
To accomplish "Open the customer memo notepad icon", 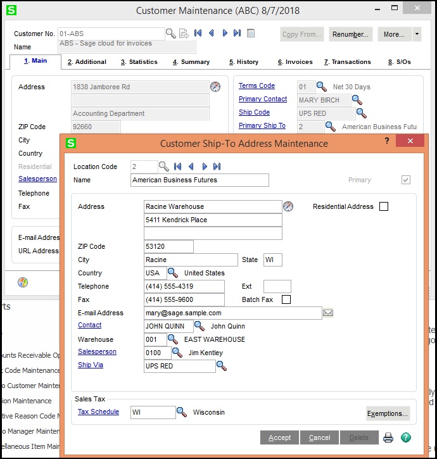I will point(251,33).
